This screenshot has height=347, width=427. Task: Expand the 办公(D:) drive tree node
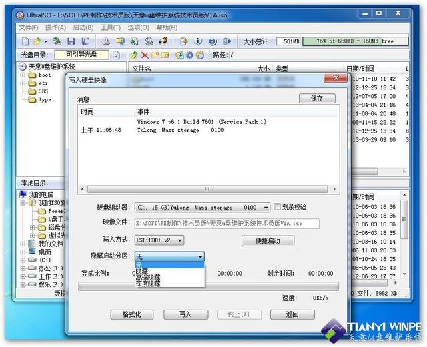tap(23, 268)
